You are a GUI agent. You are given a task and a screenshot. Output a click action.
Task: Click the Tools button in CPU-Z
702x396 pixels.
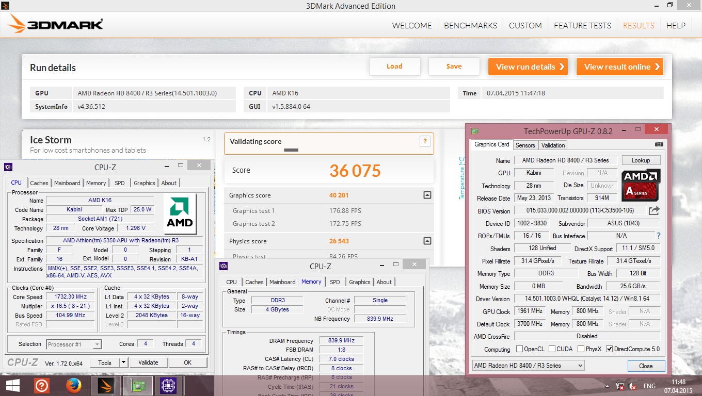pyautogui.click(x=105, y=362)
